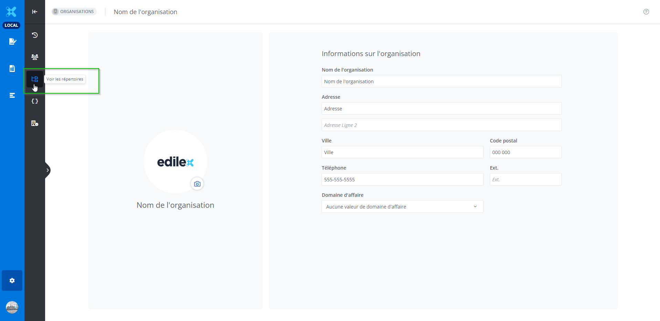Go to the ORGANISATIONS breadcrumb

click(x=74, y=12)
